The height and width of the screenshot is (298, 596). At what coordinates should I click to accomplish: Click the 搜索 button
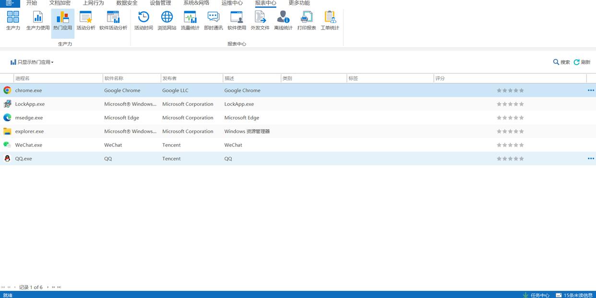click(x=561, y=62)
